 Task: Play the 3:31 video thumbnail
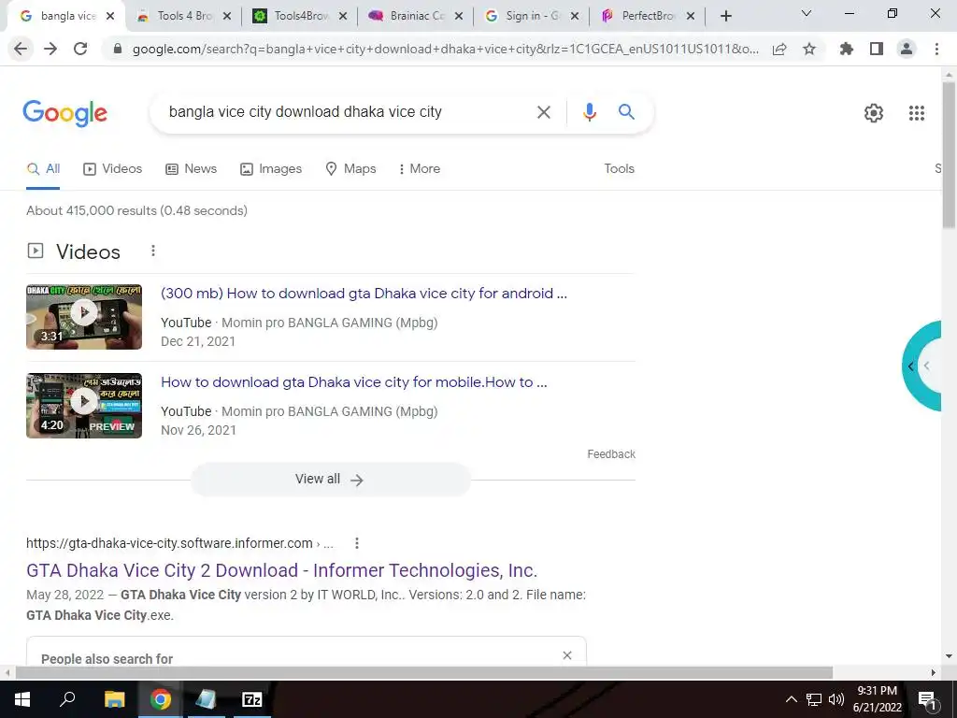(84, 317)
